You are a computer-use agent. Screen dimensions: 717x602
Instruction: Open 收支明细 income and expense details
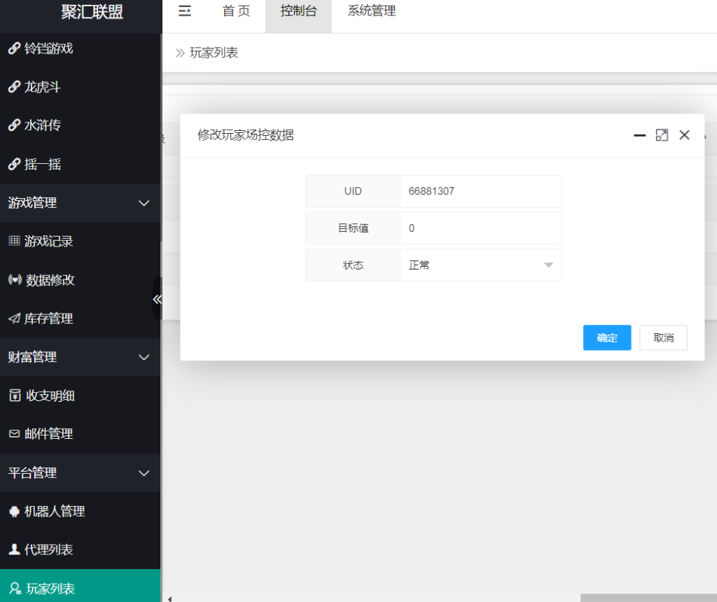pyautogui.click(x=43, y=395)
